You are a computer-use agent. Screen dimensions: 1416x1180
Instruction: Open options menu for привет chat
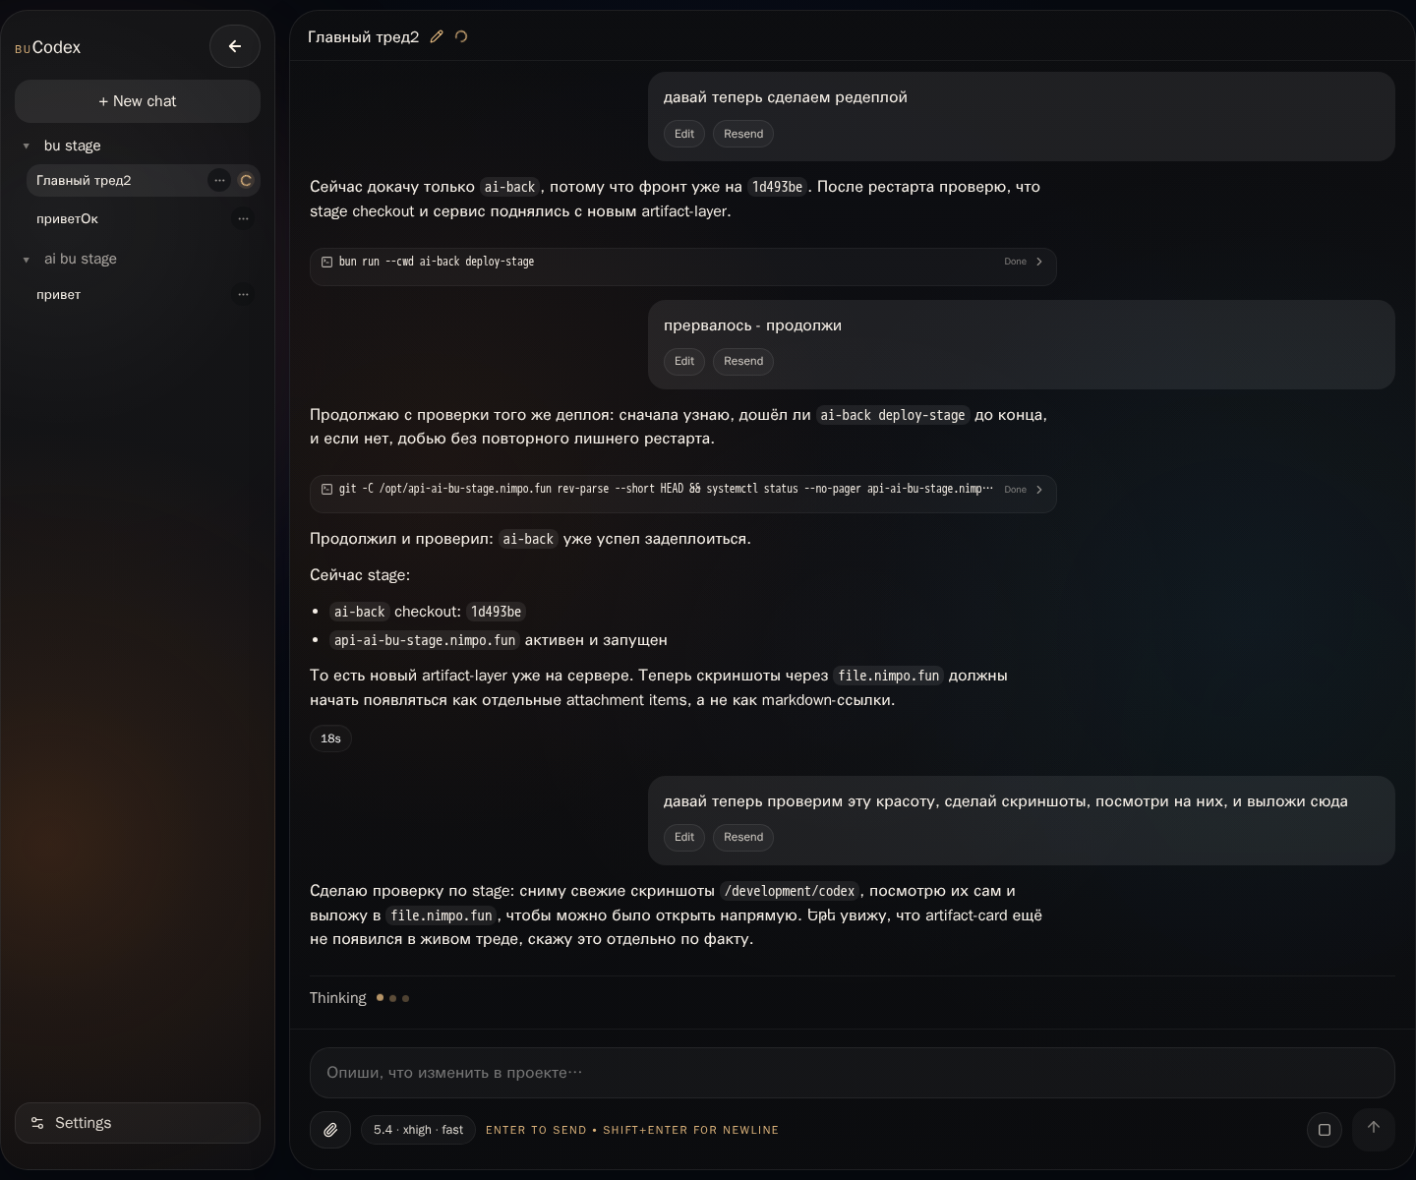click(x=243, y=295)
